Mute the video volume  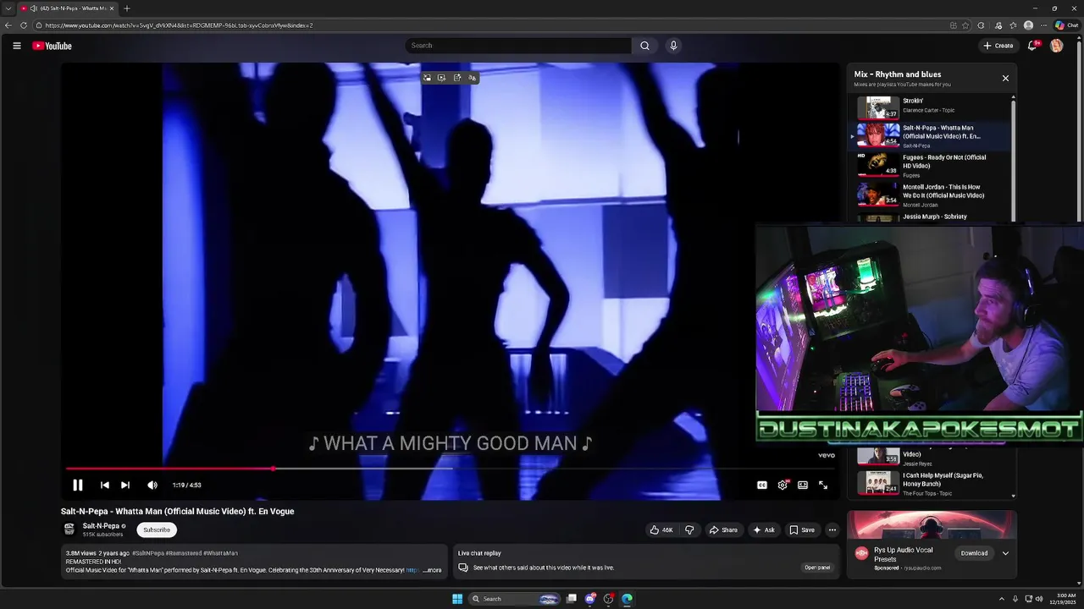pyautogui.click(x=152, y=485)
